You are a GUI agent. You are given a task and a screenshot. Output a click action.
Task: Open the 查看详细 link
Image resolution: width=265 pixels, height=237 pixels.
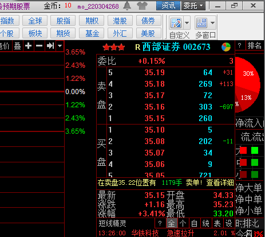(220, 182)
